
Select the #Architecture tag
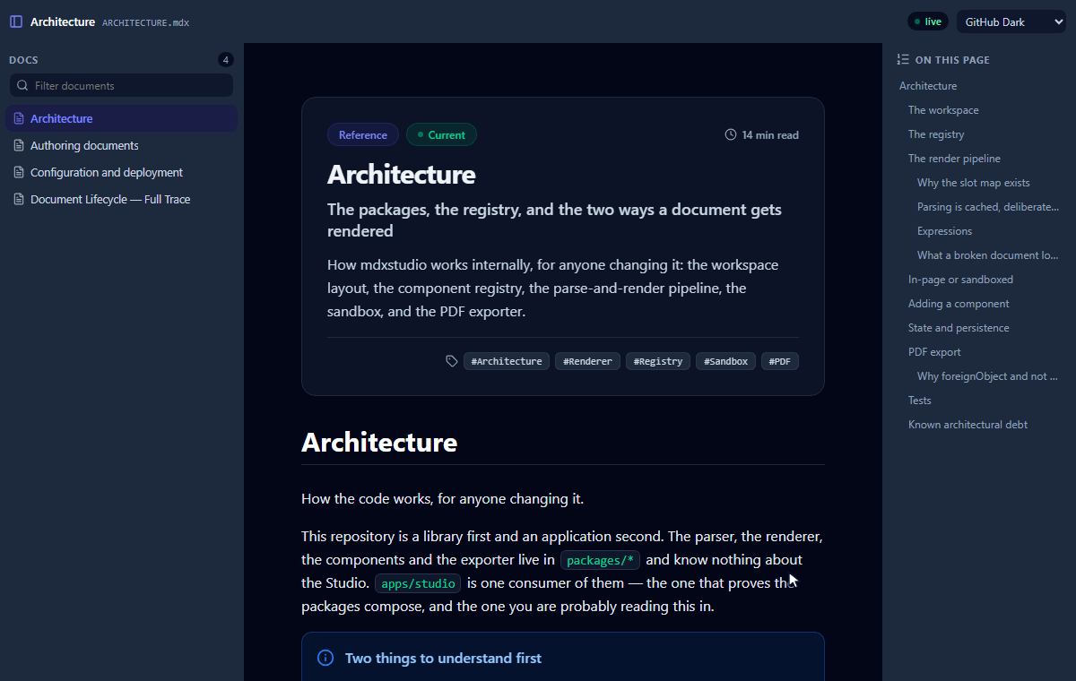point(507,361)
